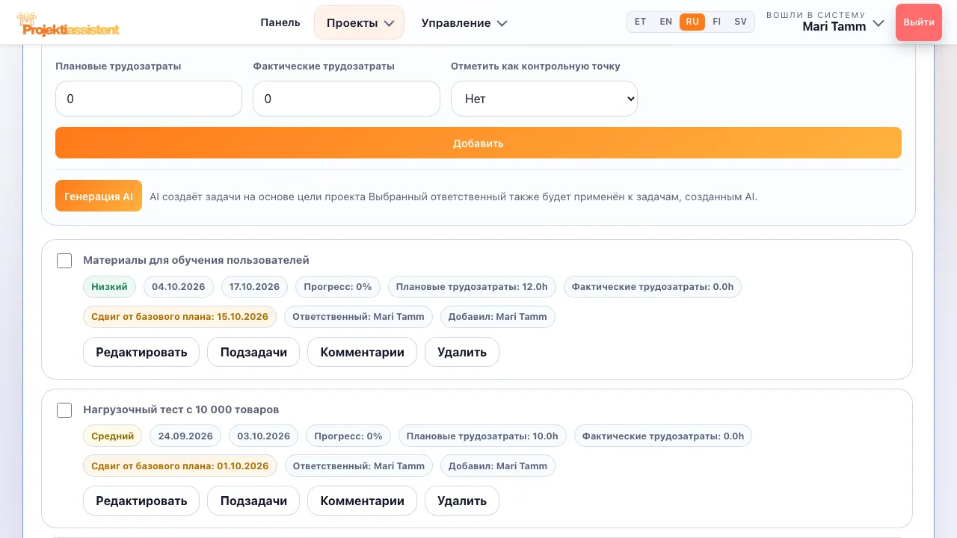This screenshot has height=538, width=957.
Task: Click the orange Добавить button
Action: (x=478, y=143)
